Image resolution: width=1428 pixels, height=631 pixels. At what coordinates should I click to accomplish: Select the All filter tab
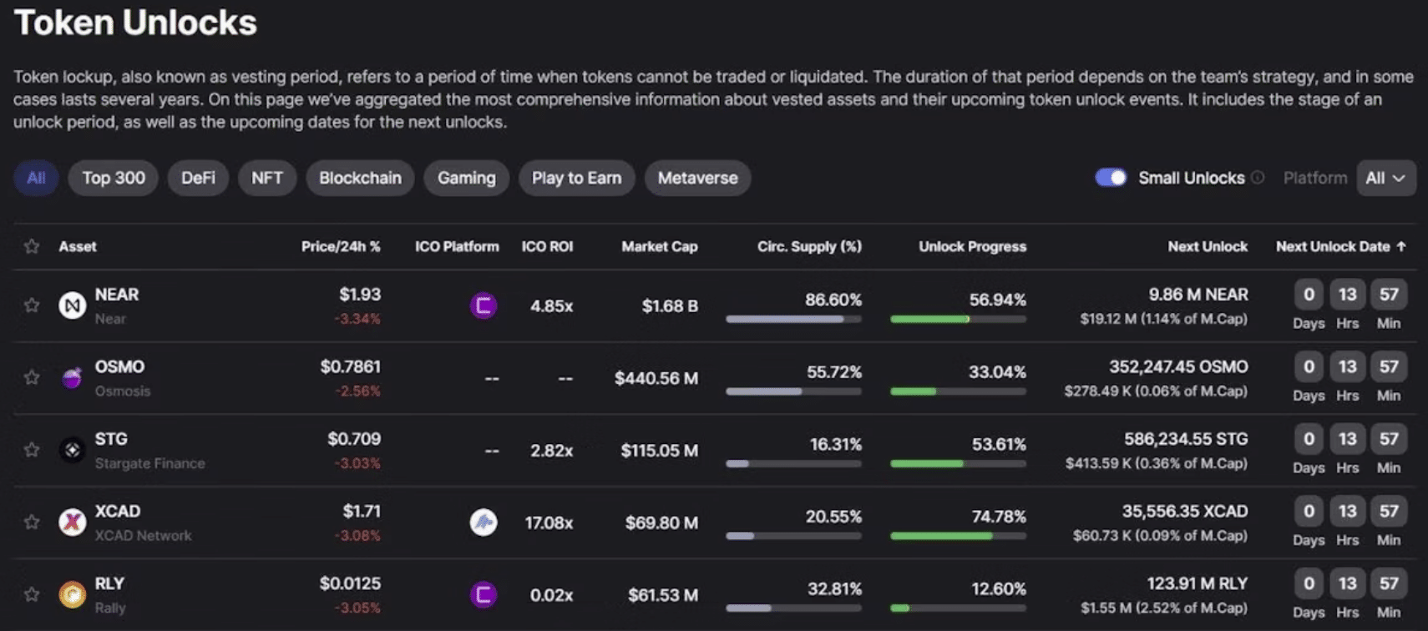[36, 178]
